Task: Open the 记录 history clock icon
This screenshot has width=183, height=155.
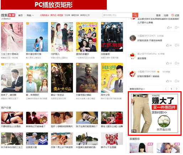Action: [173, 15]
